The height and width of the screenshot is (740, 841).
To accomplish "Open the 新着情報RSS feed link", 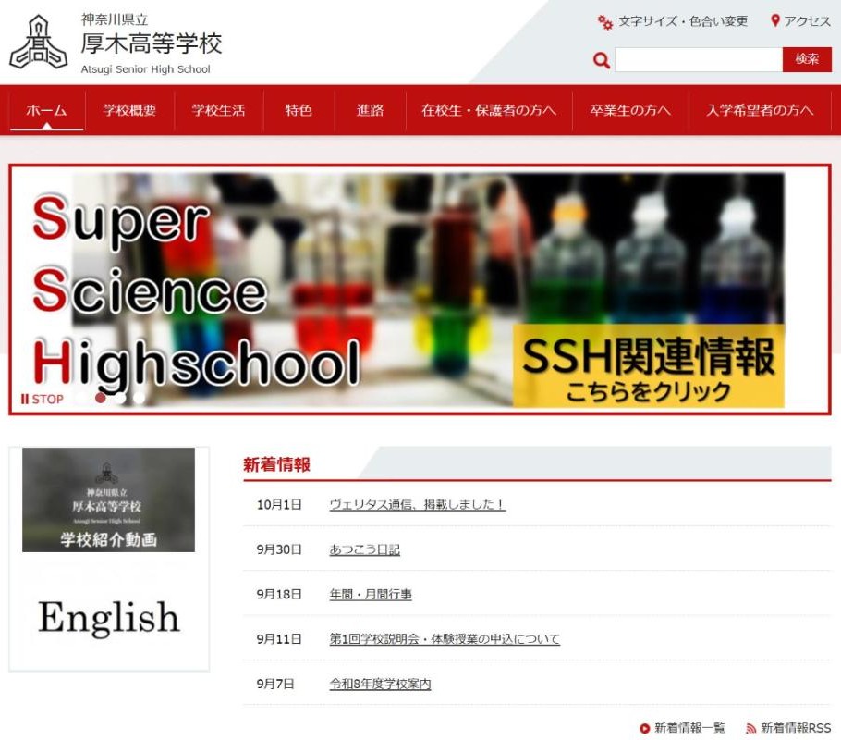I will 796,728.
